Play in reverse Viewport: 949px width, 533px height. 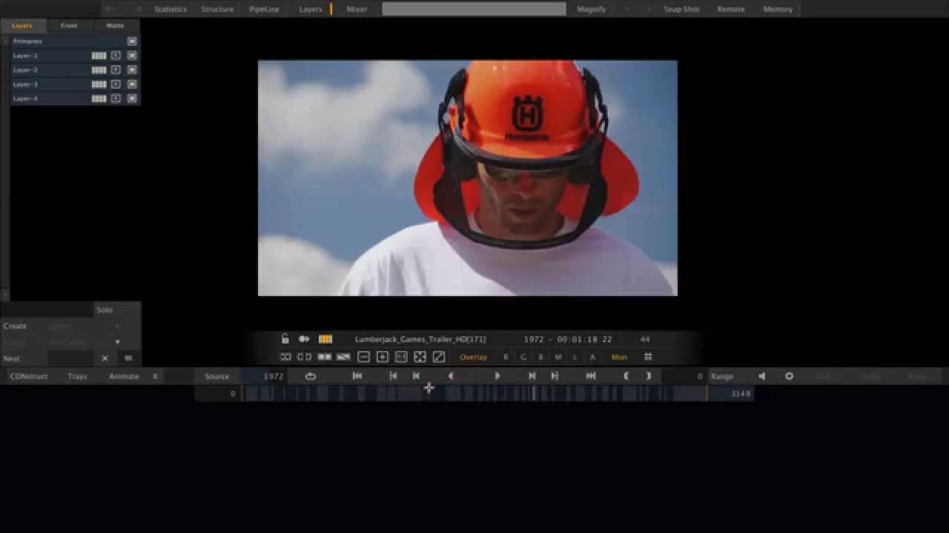[x=451, y=376]
